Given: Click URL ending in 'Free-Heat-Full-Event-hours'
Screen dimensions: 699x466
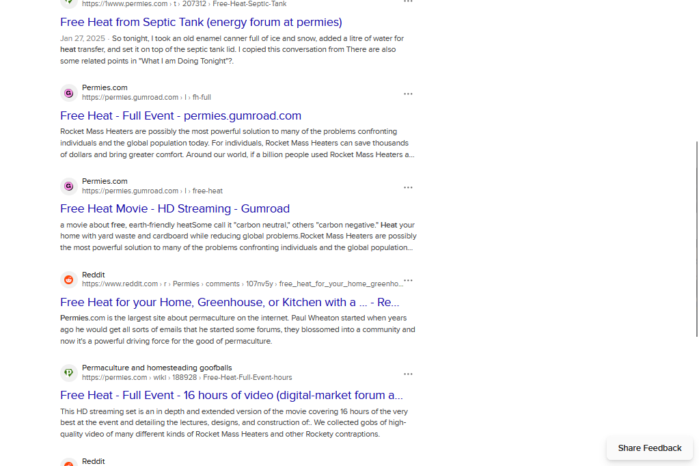Looking at the screenshot, I should coord(187,377).
